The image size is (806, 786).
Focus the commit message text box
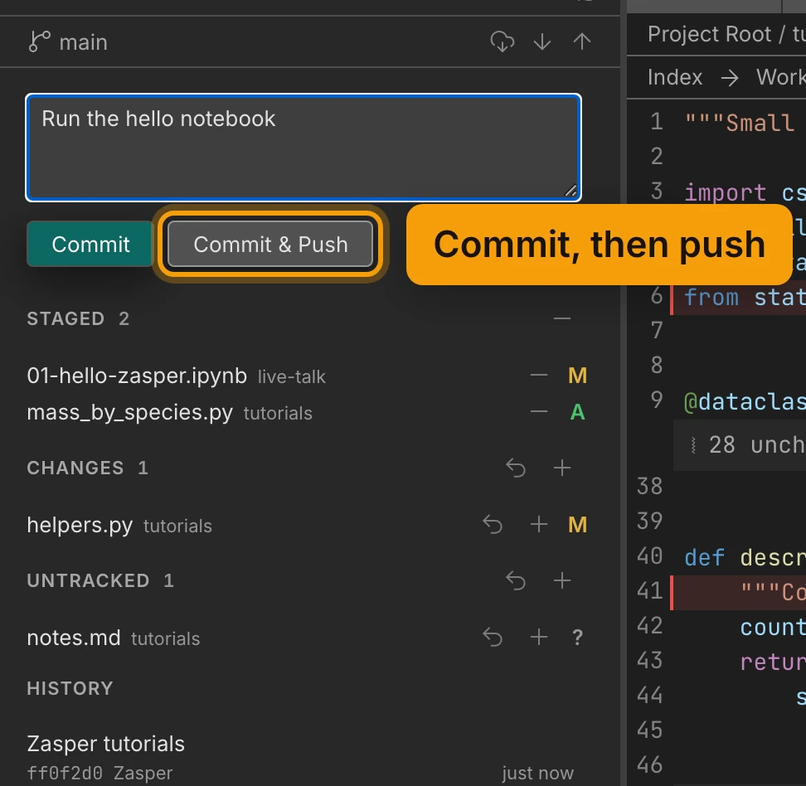[x=303, y=148]
